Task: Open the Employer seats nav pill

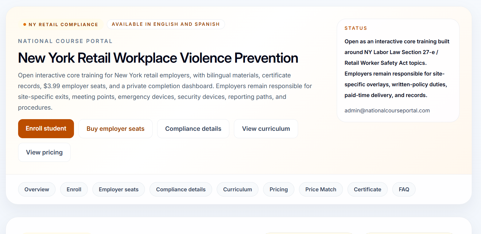Action: 118,189
